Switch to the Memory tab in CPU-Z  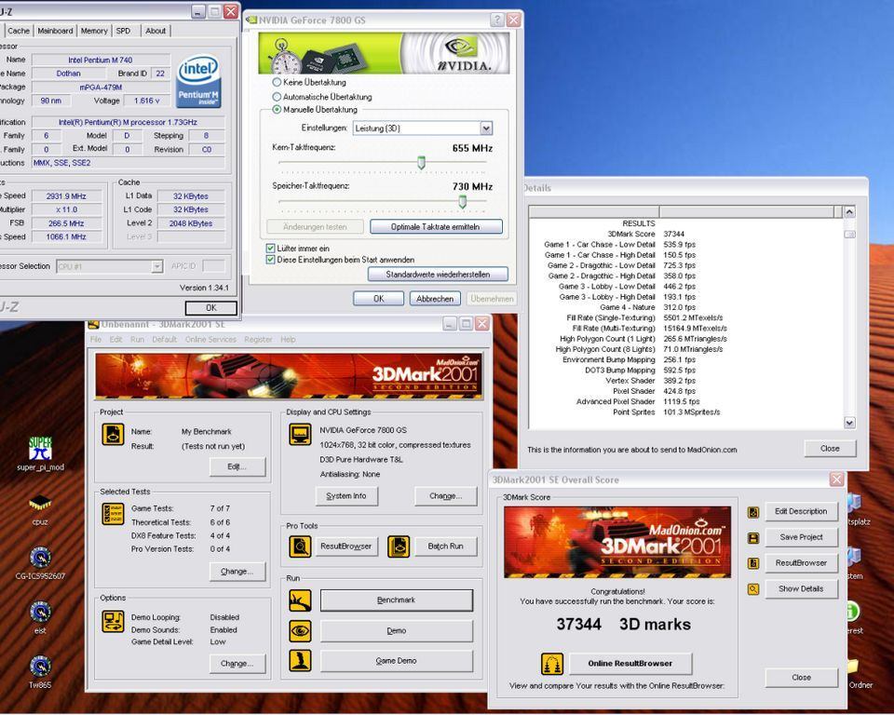[x=94, y=31]
